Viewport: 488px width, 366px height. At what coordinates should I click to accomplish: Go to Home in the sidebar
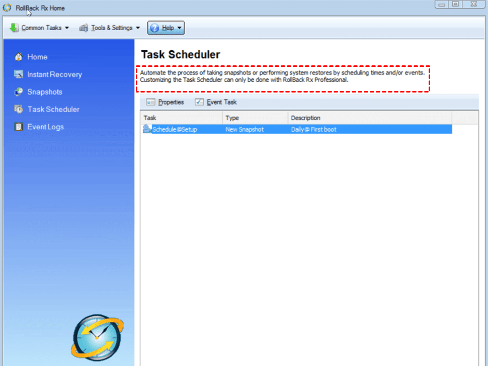(37, 57)
